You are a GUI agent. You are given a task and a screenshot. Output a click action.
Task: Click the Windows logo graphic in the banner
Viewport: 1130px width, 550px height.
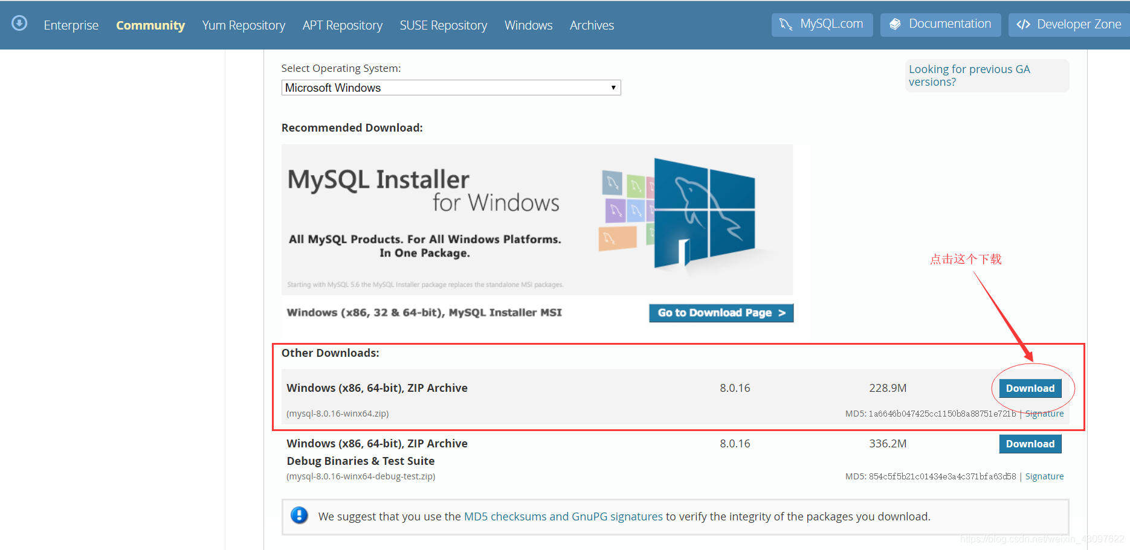[x=704, y=213]
